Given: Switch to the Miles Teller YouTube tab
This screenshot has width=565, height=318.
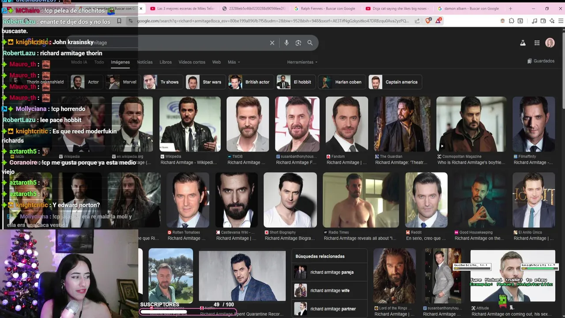Looking at the screenshot, I should click(183, 8).
